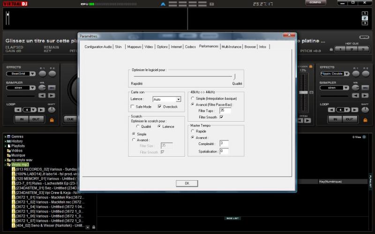
Task: Click the right deck sampler REC button
Action: click(365, 88)
